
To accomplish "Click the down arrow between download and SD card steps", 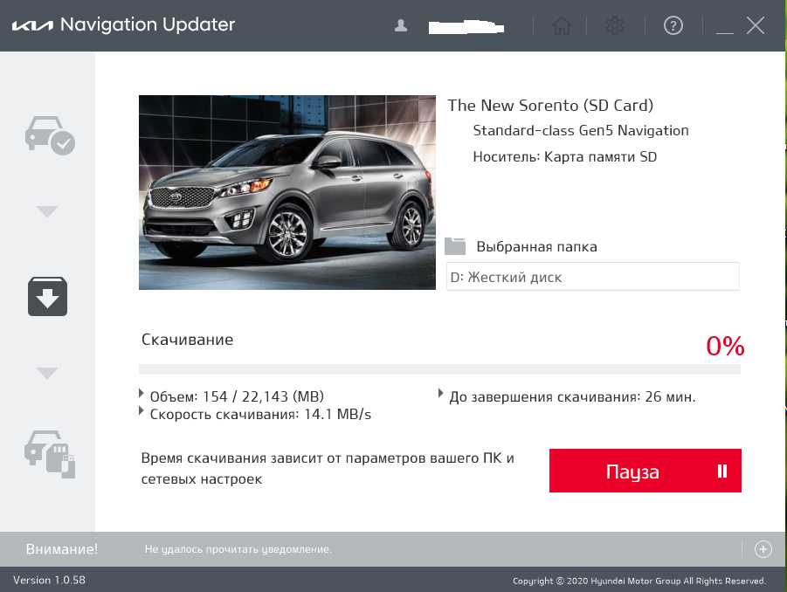I will (x=47, y=373).
